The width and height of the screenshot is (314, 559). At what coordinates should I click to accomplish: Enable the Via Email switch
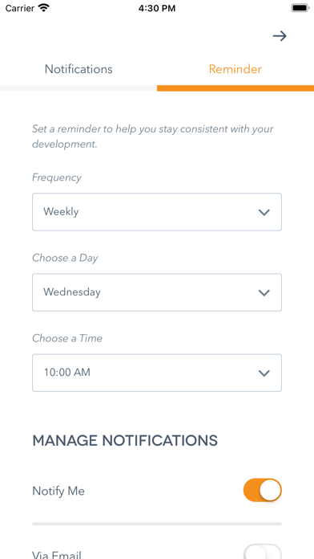263,552
